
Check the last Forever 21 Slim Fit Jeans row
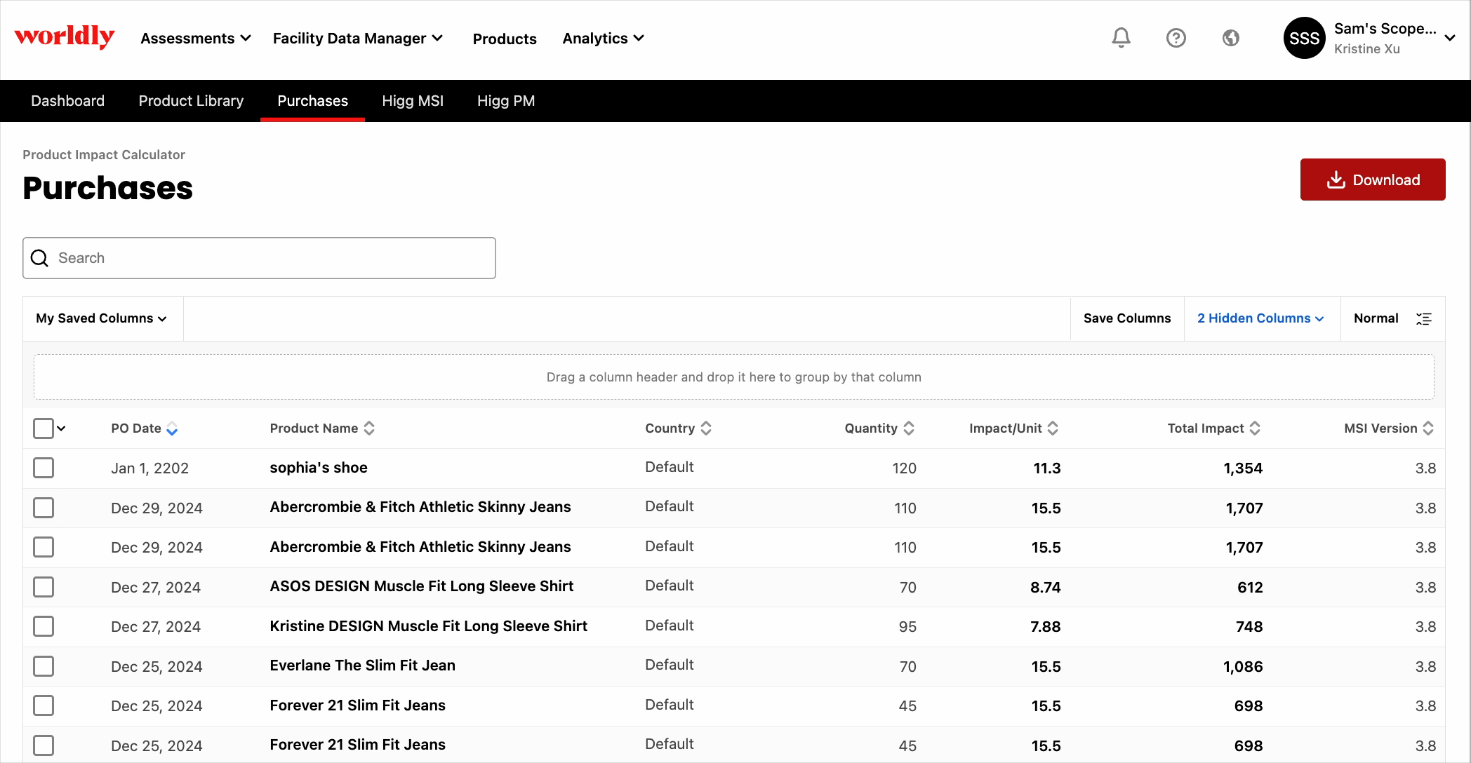(44, 745)
